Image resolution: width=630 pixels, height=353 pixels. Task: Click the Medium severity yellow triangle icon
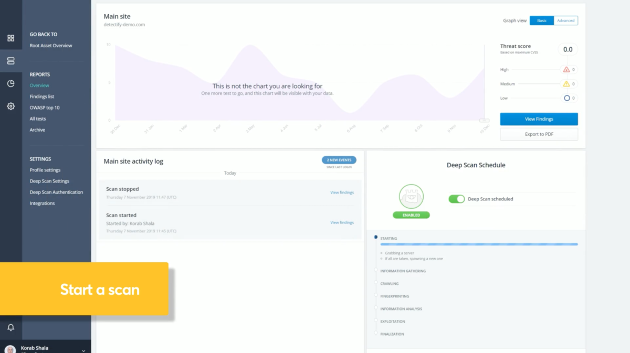point(566,84)
